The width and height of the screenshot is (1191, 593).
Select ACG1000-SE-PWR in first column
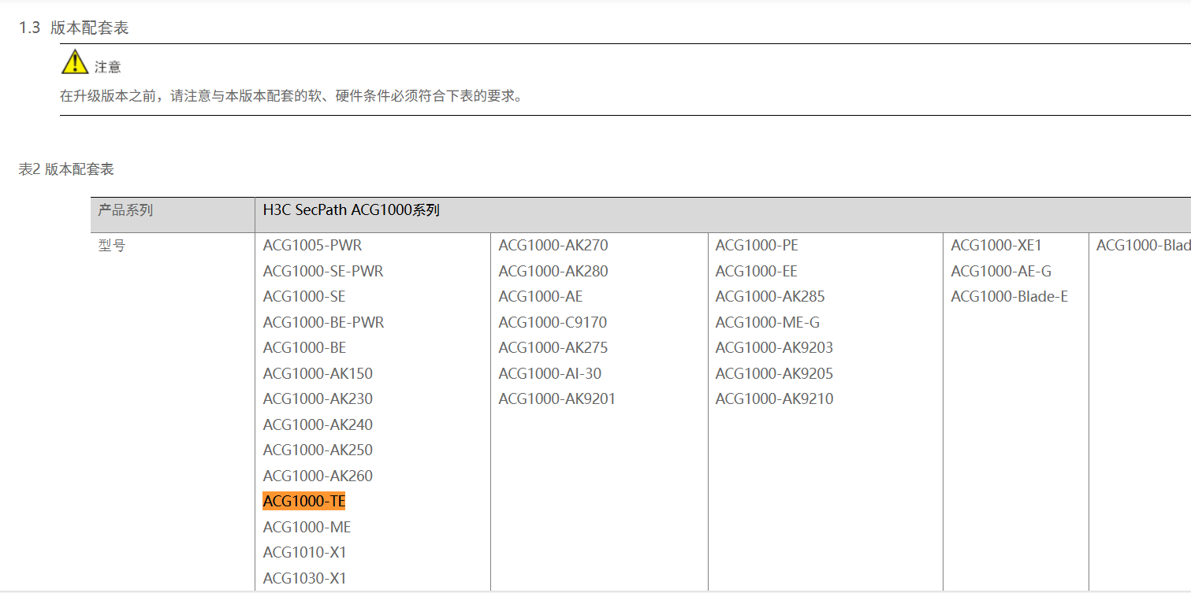323,271
